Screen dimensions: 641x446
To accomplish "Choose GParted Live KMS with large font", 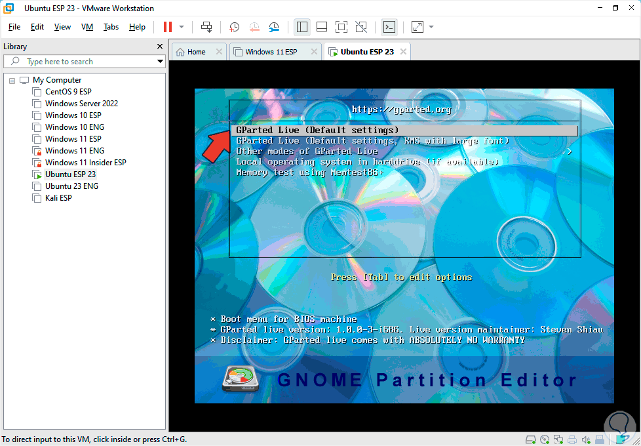I will click(373, 141).
